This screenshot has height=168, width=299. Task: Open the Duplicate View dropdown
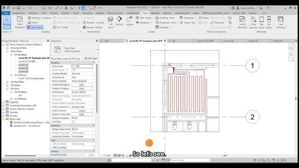pos(167,22)
